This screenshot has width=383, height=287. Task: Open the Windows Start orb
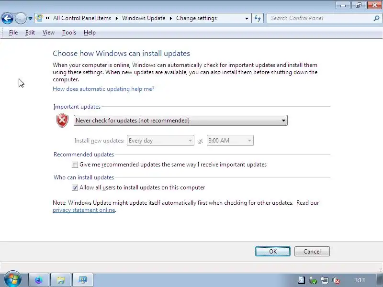[13, 279]
